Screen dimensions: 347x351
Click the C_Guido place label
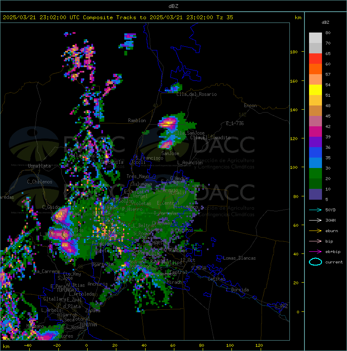coord(51,207)
